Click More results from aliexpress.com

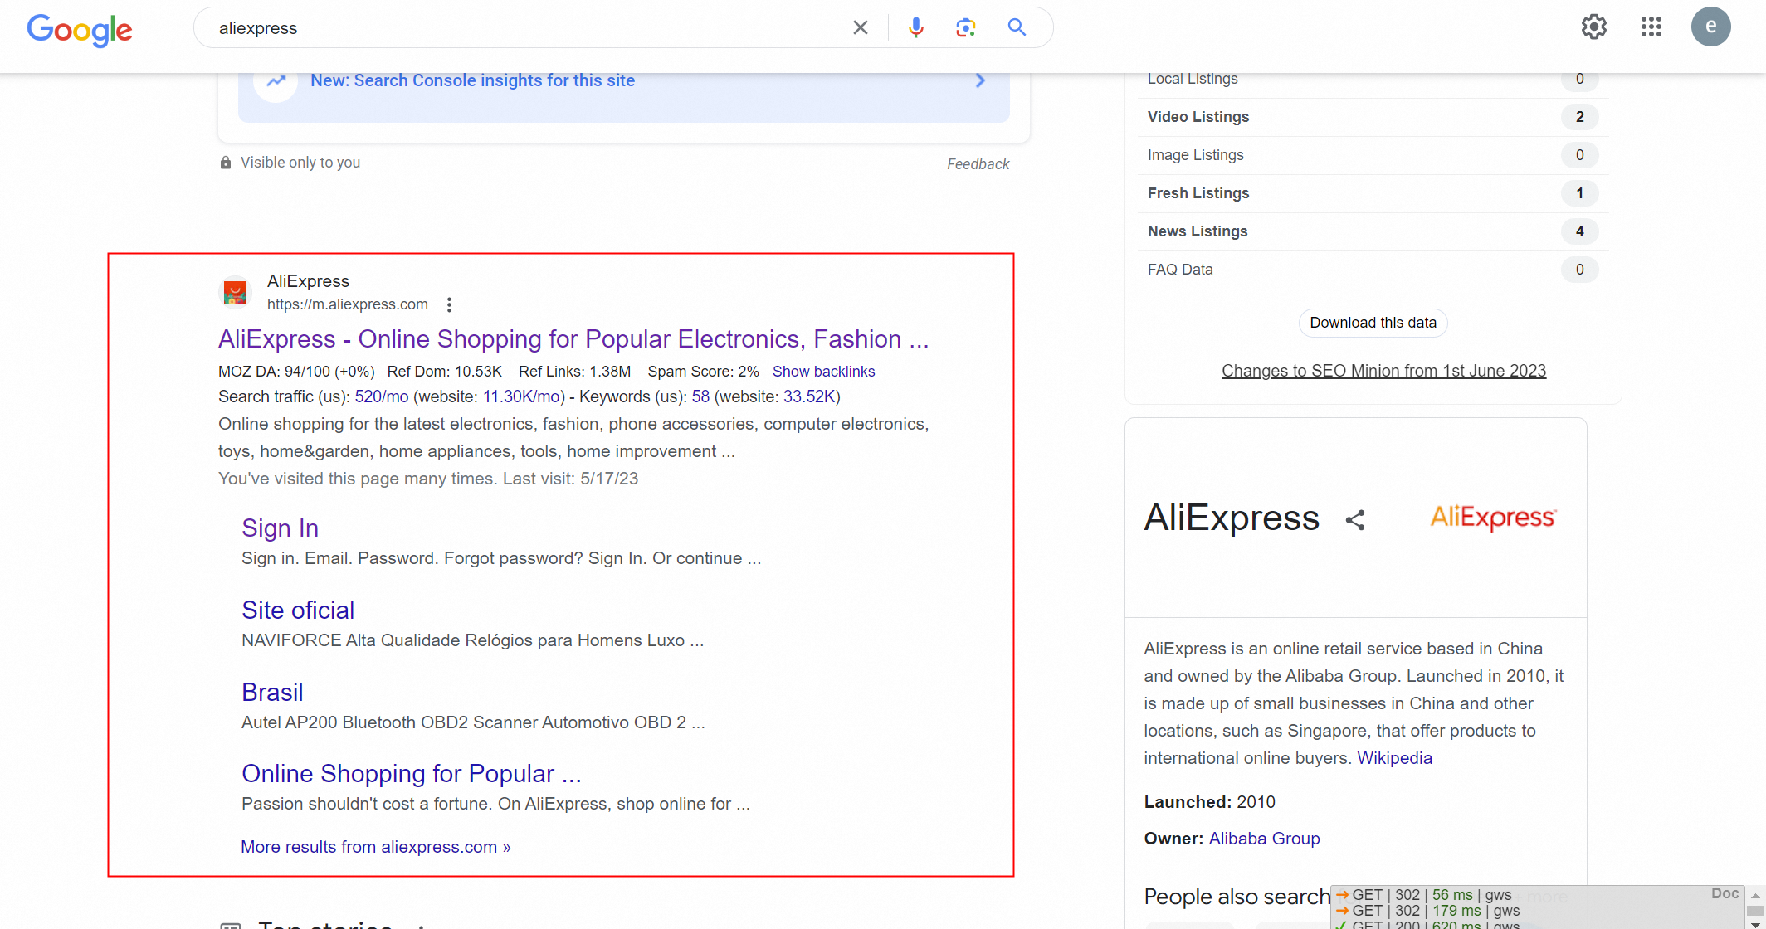click(375, 847)
